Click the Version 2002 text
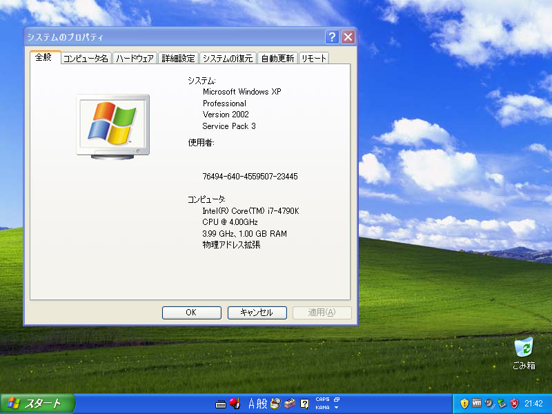The height and width of the screenshot is (414, 552). (226, 115)
